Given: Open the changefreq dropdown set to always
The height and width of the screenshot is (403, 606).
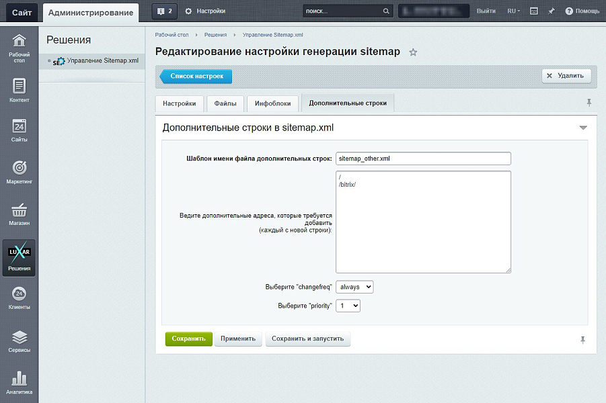Looking at the screenshot, I should click(354, 287).
